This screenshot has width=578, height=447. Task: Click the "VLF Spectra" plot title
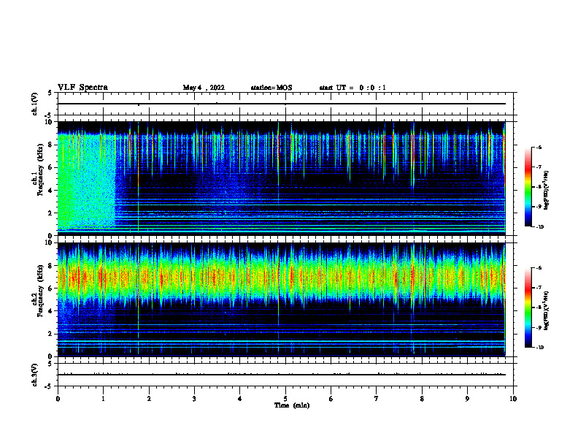click(x=83, y=88)
